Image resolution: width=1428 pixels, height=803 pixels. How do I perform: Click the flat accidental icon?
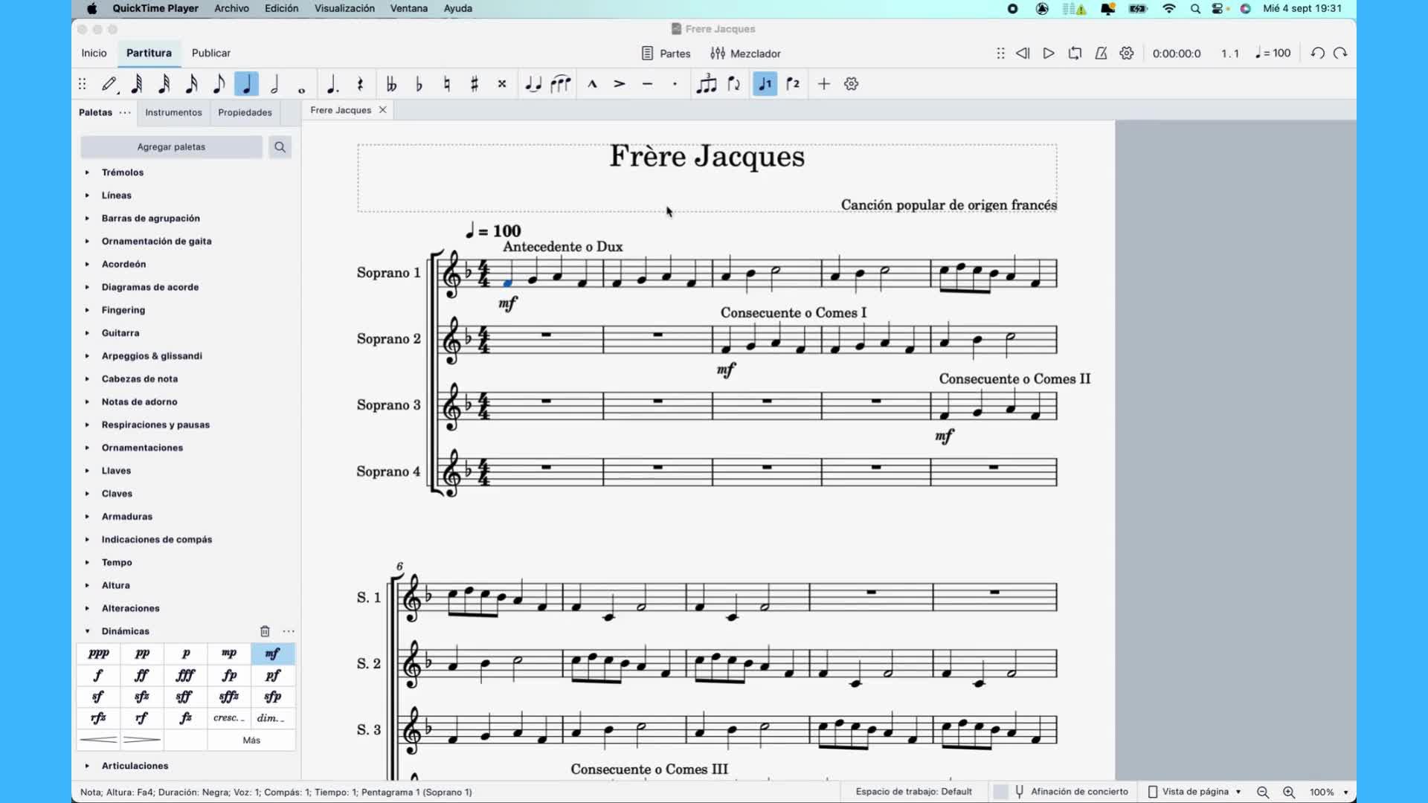pos(419,84)
